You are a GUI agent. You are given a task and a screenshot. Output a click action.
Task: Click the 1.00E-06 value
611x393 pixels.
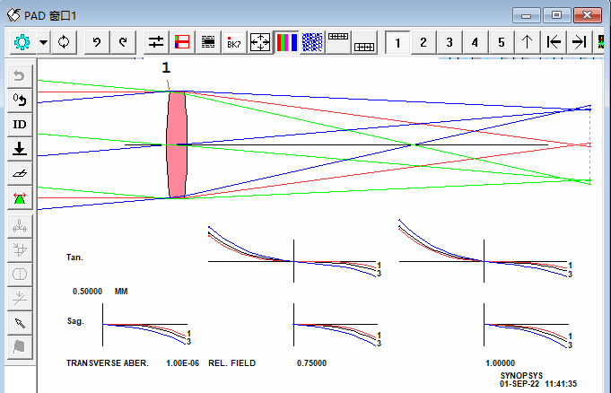click(182, 363)
